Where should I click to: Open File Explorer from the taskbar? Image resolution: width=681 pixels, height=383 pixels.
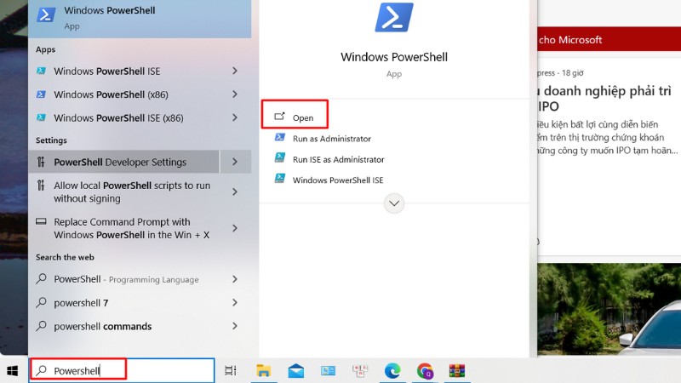click(264, 370)
